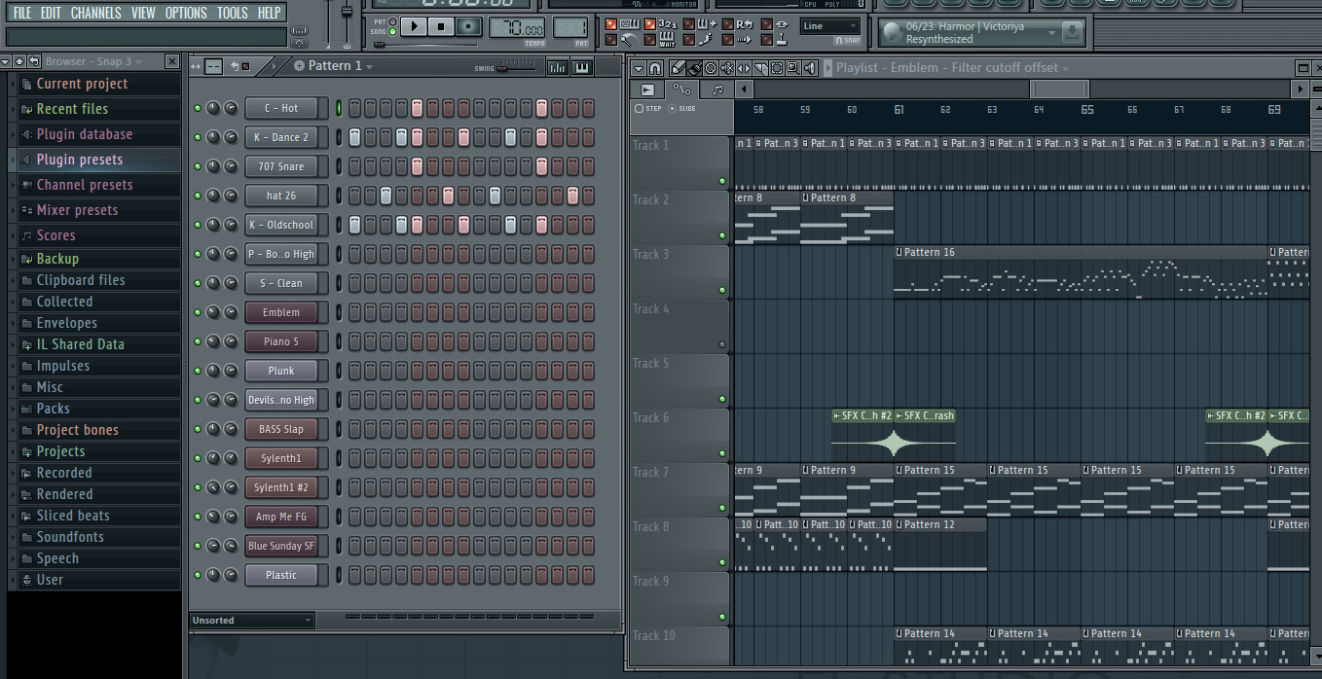Viewport: 1322px width, 679px height.
Task: Close the Browser panel
Action: click(172, 61)
